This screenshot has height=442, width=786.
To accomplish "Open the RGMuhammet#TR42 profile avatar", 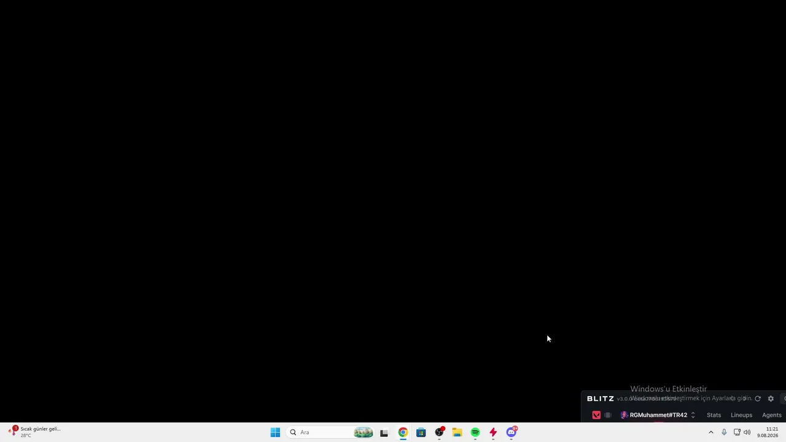I will click(x=624, y=415).
